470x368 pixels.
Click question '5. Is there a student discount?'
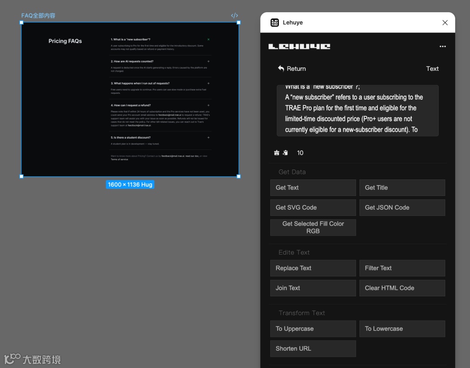131,138
